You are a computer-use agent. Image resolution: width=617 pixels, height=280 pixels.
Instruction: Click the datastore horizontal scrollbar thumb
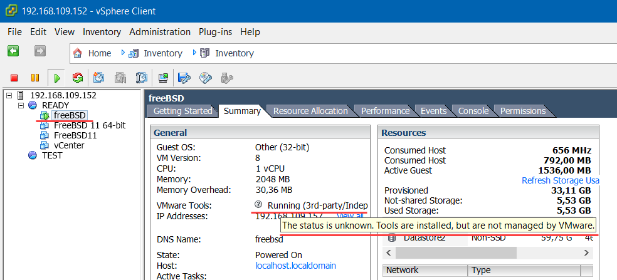[x=456, y=252]
